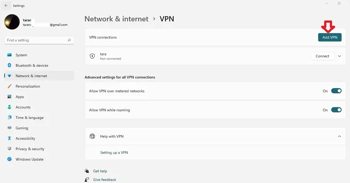The image size is (350, 183).
Task: Disable Allow VPN while roaming switch
Action: [x=336, y=110]
